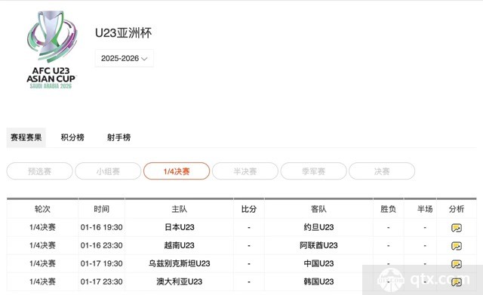The image size is (483, 295).
Task: Click the AFC U23 Asian Cup logo
Action: click(51, 50)
